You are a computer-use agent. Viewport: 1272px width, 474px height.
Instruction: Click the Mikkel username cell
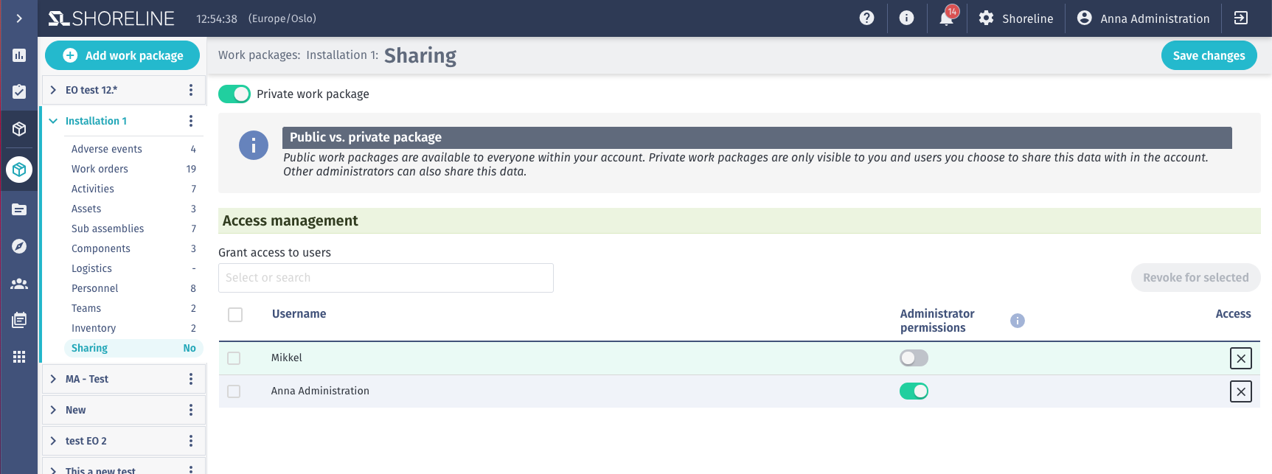coord(287,358)
